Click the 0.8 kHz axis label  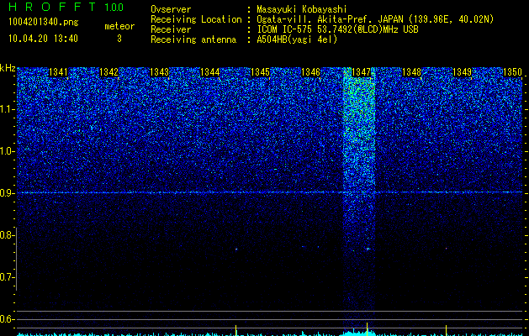tap(6, 235)
